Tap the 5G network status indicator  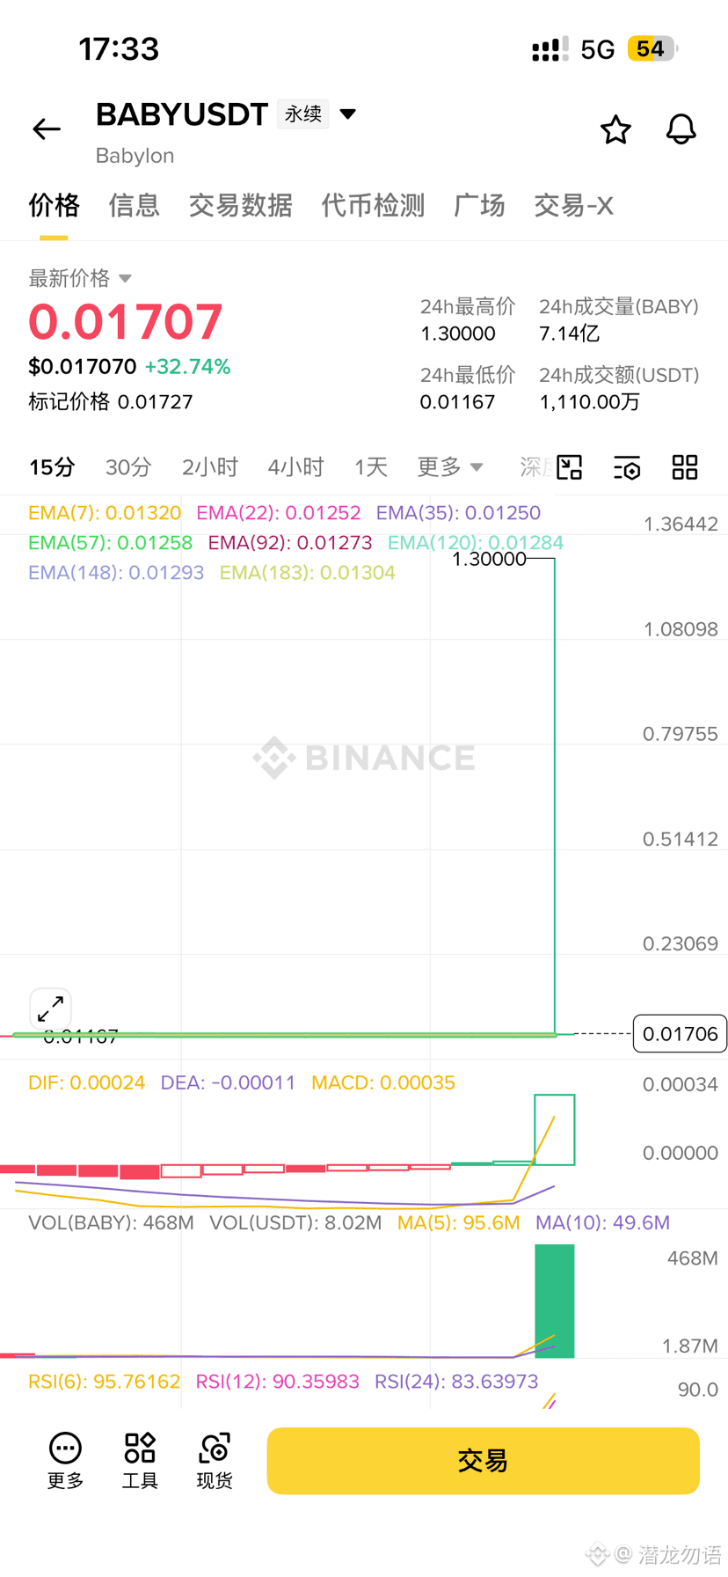click(x=598, y=49)
